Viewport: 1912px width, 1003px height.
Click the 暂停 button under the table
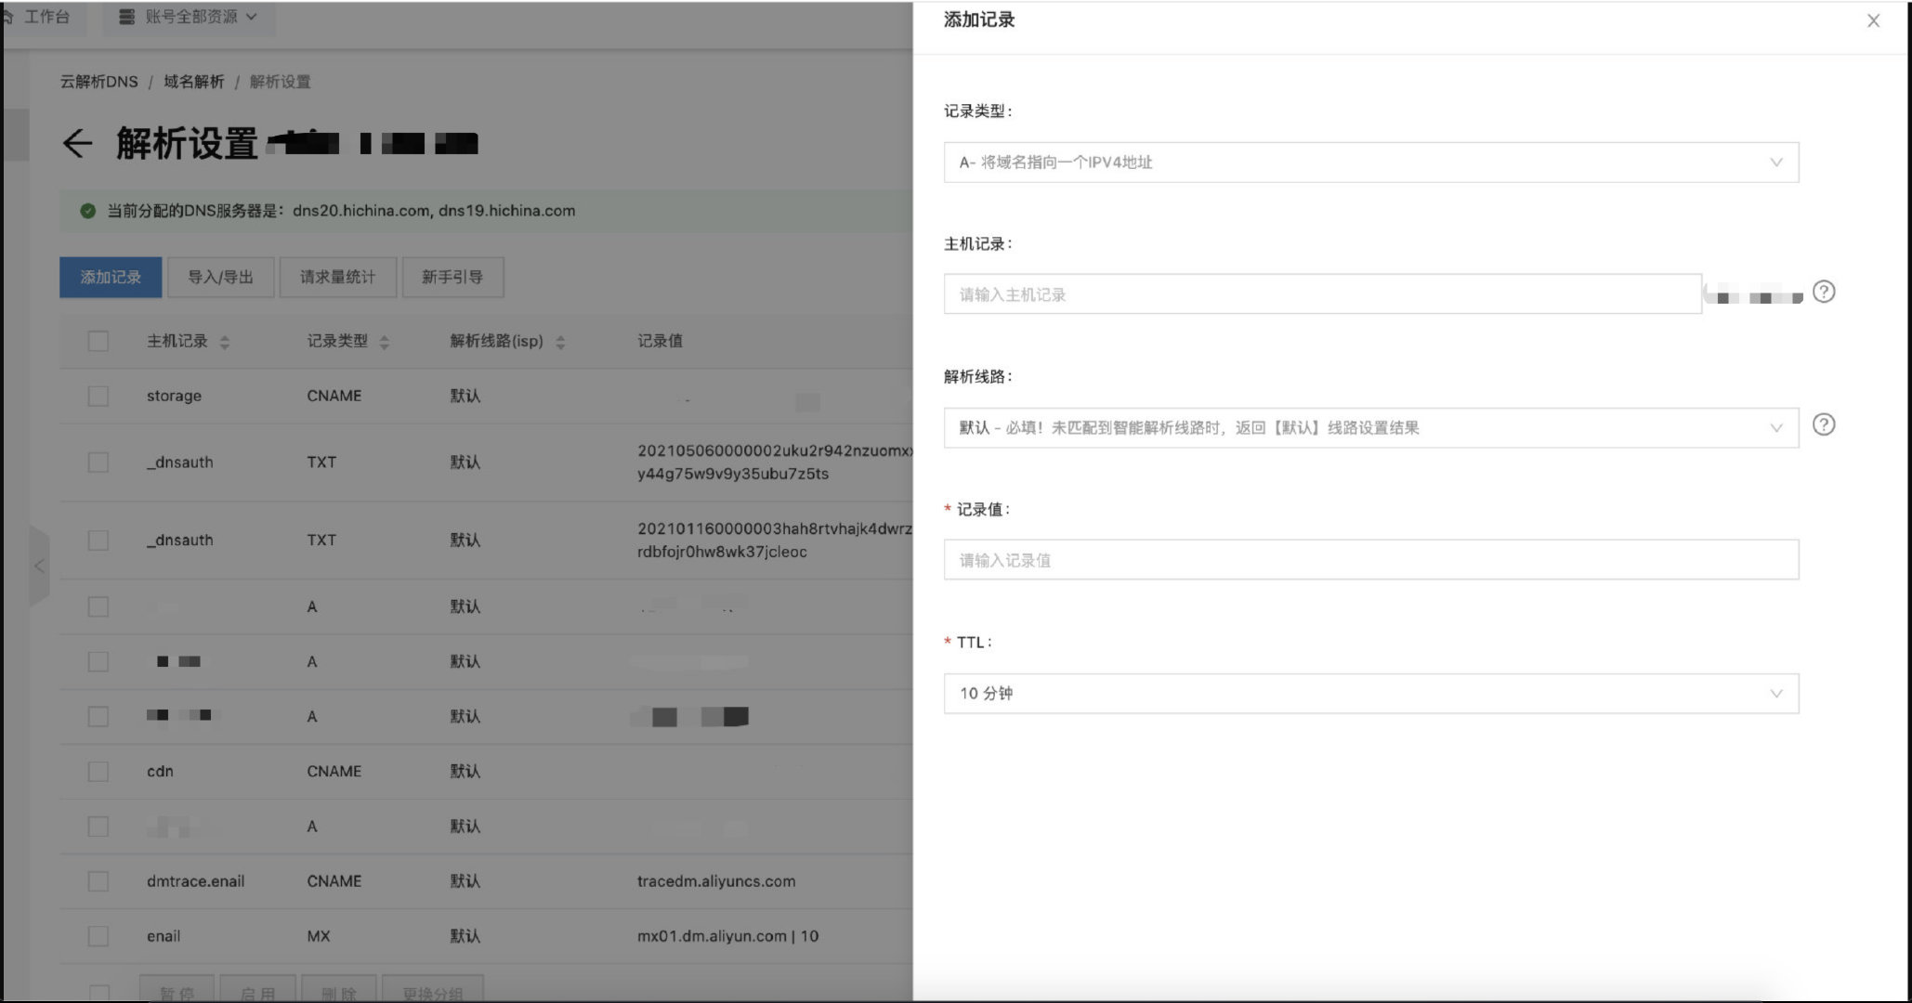pyautogui.click(x=177, y=990)
